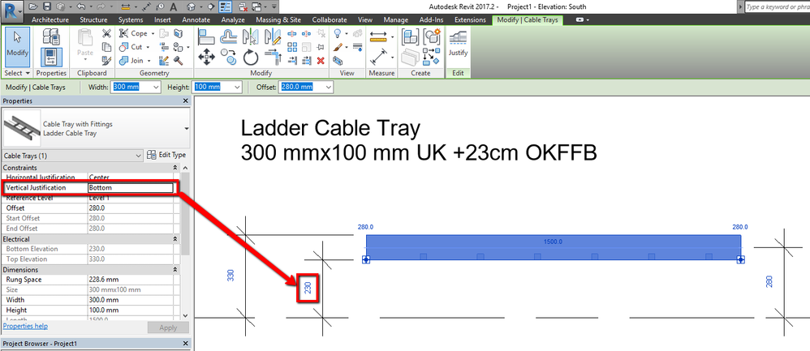810x351 pixels.
Task: Open the Annotate ribbon tab
Action: (x=196, y=19)
